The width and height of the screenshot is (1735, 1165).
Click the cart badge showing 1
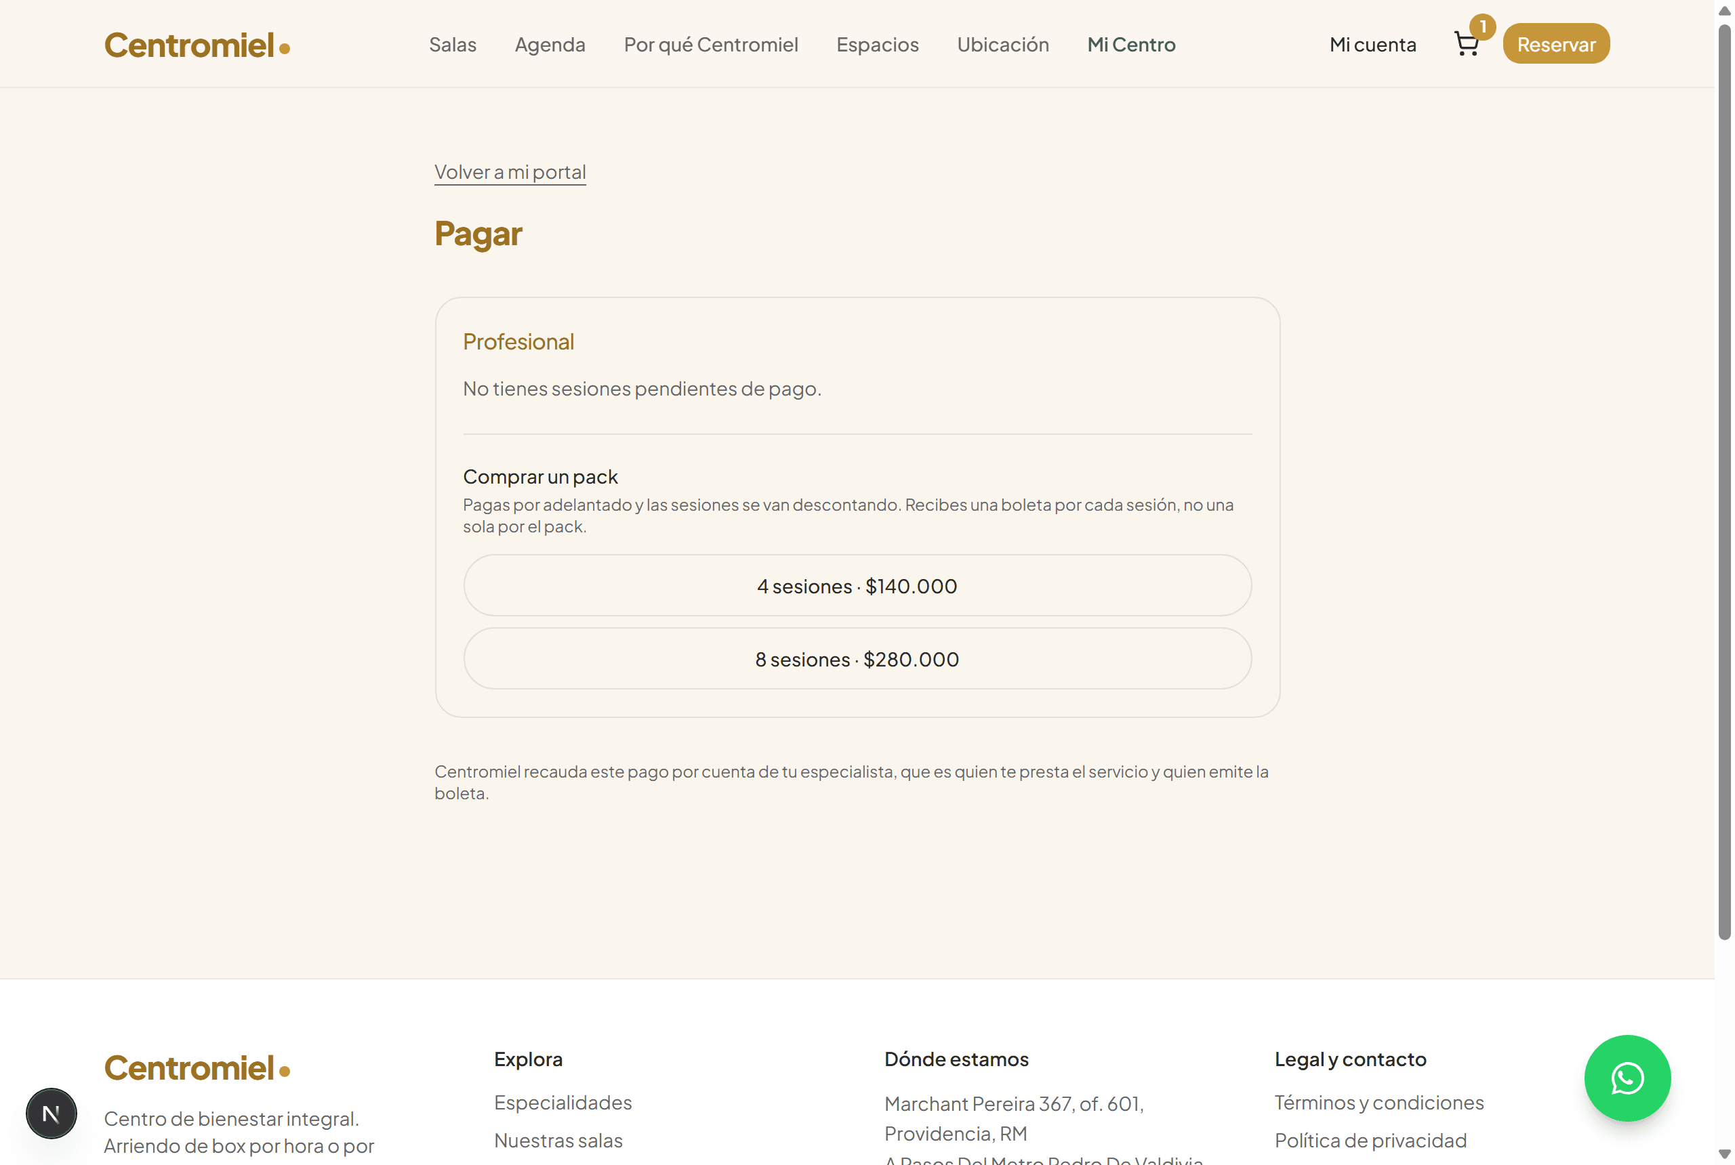pos(1482,26)
